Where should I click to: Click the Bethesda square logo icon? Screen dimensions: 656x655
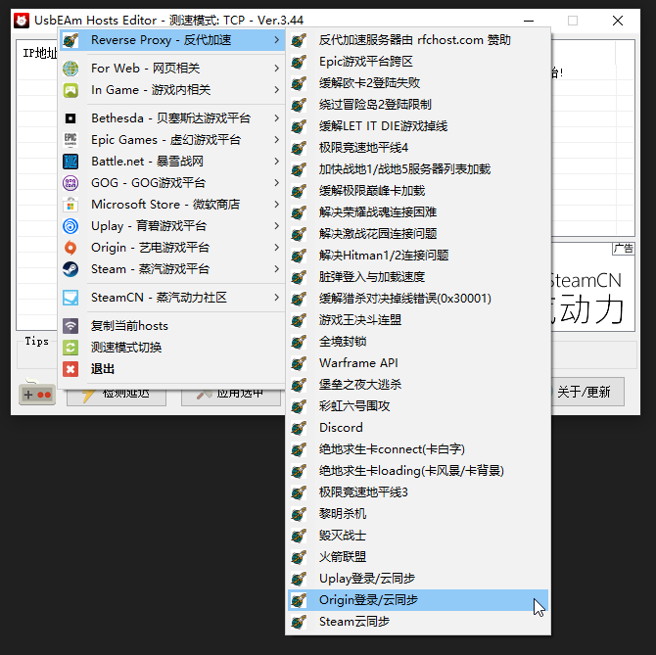tap(70, 118)
